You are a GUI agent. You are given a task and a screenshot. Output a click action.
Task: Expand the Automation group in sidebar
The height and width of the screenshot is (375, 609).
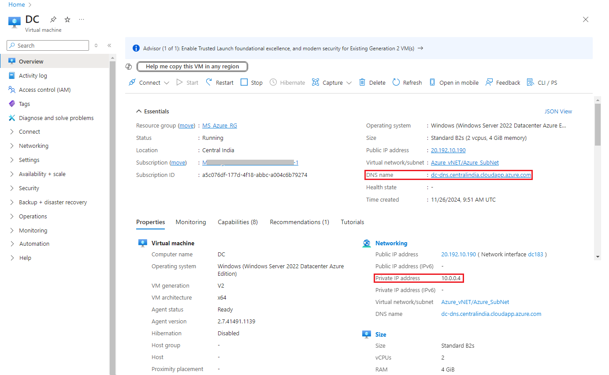(12, 244)
